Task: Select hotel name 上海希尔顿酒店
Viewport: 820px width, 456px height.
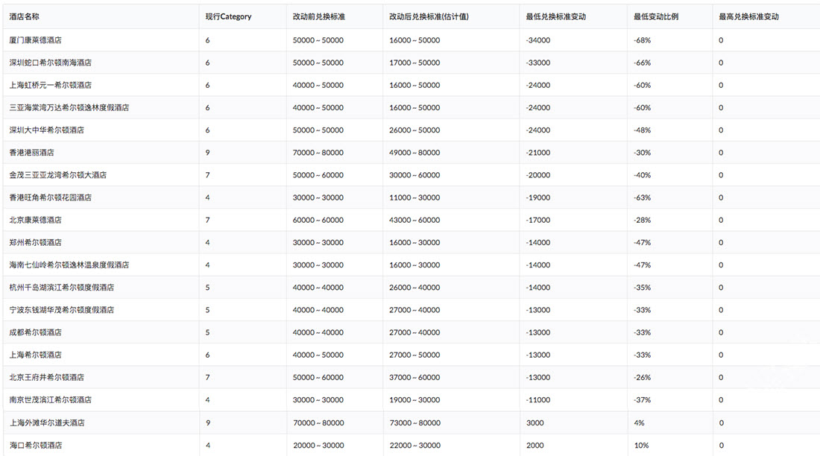Action: point(35,355)
